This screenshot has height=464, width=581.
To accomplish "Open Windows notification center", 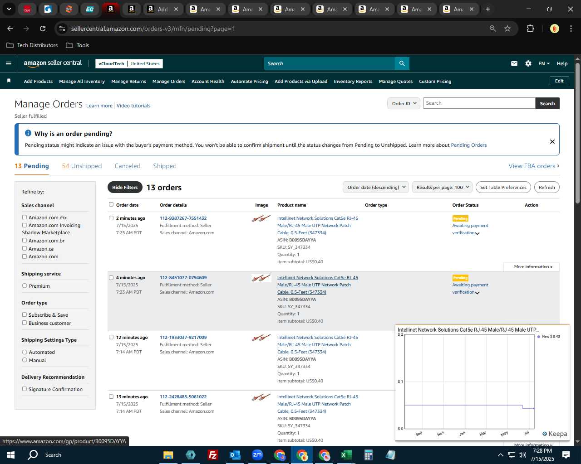I will coord(566,455).
